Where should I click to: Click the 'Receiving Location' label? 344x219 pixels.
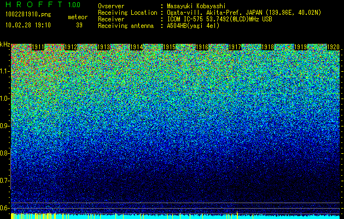(127, 13)
